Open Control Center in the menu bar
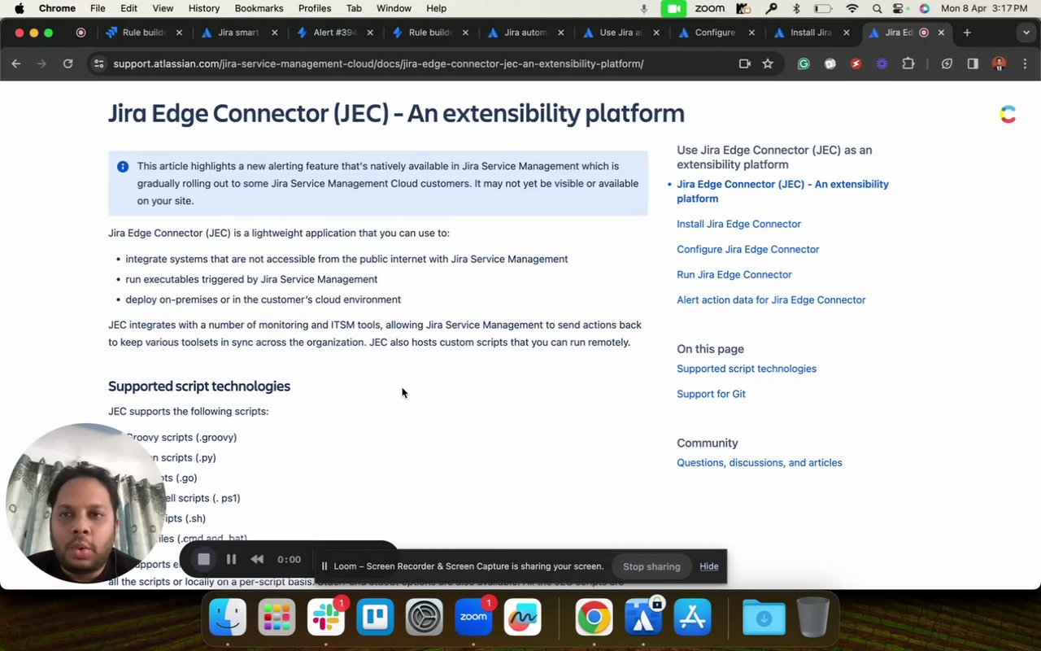 coord(899,8)
